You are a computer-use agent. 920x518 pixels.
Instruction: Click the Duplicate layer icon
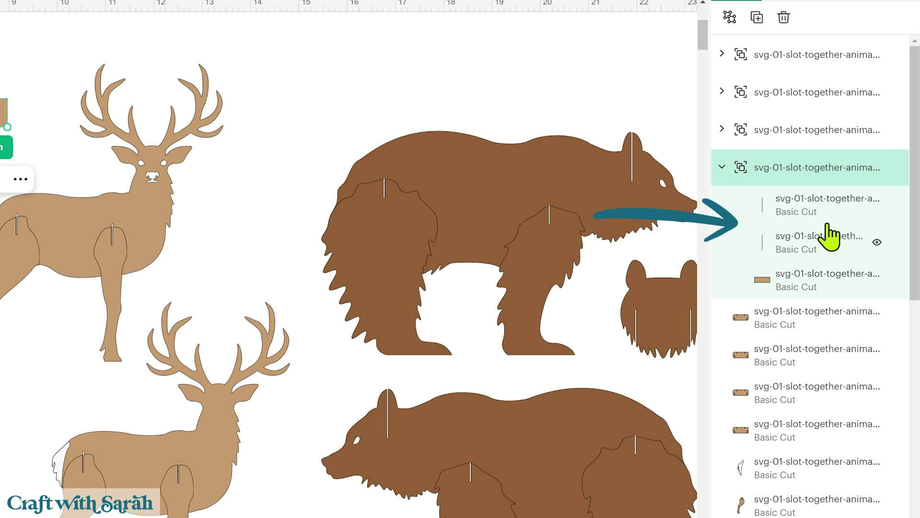757,17
